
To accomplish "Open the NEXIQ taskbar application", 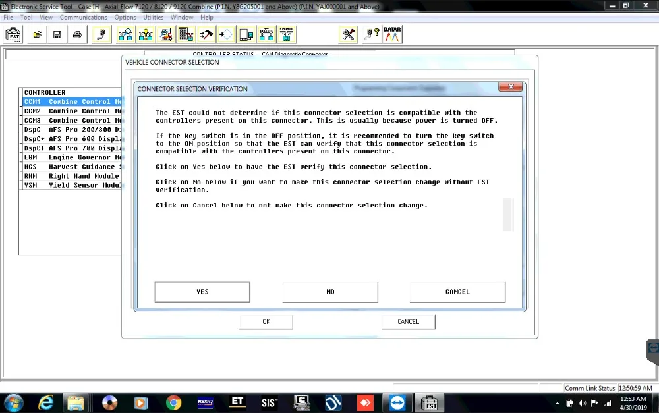I will coord(205,403).
